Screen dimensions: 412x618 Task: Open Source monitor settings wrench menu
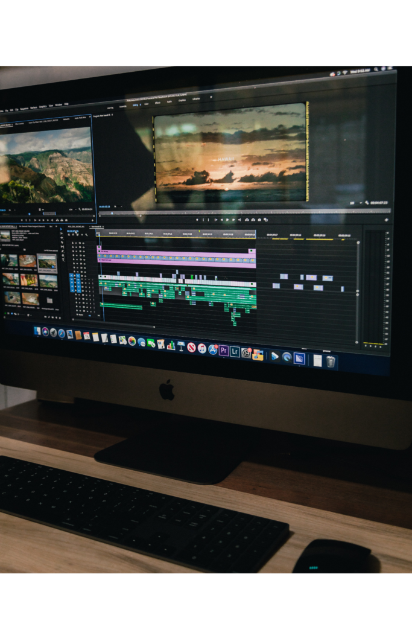tap(80, 209)
